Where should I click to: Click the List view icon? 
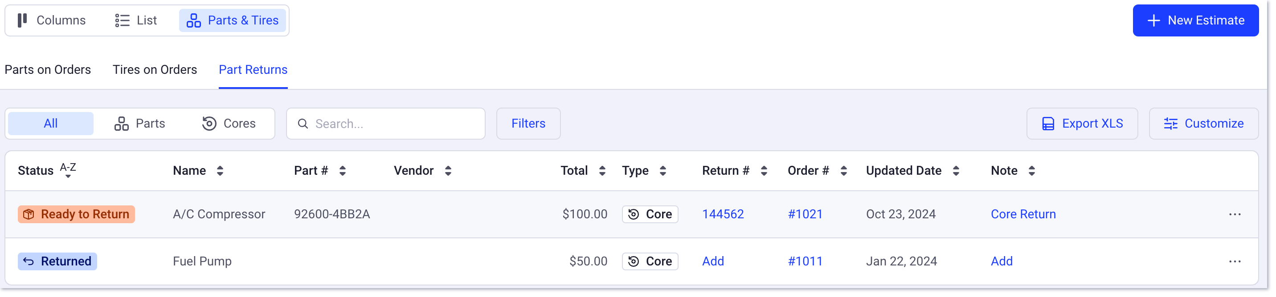tap(120, 20)
